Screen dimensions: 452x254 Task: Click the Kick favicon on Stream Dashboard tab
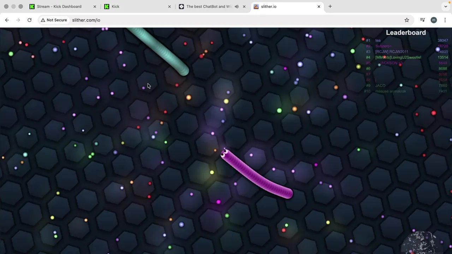[x=32, y=6]
